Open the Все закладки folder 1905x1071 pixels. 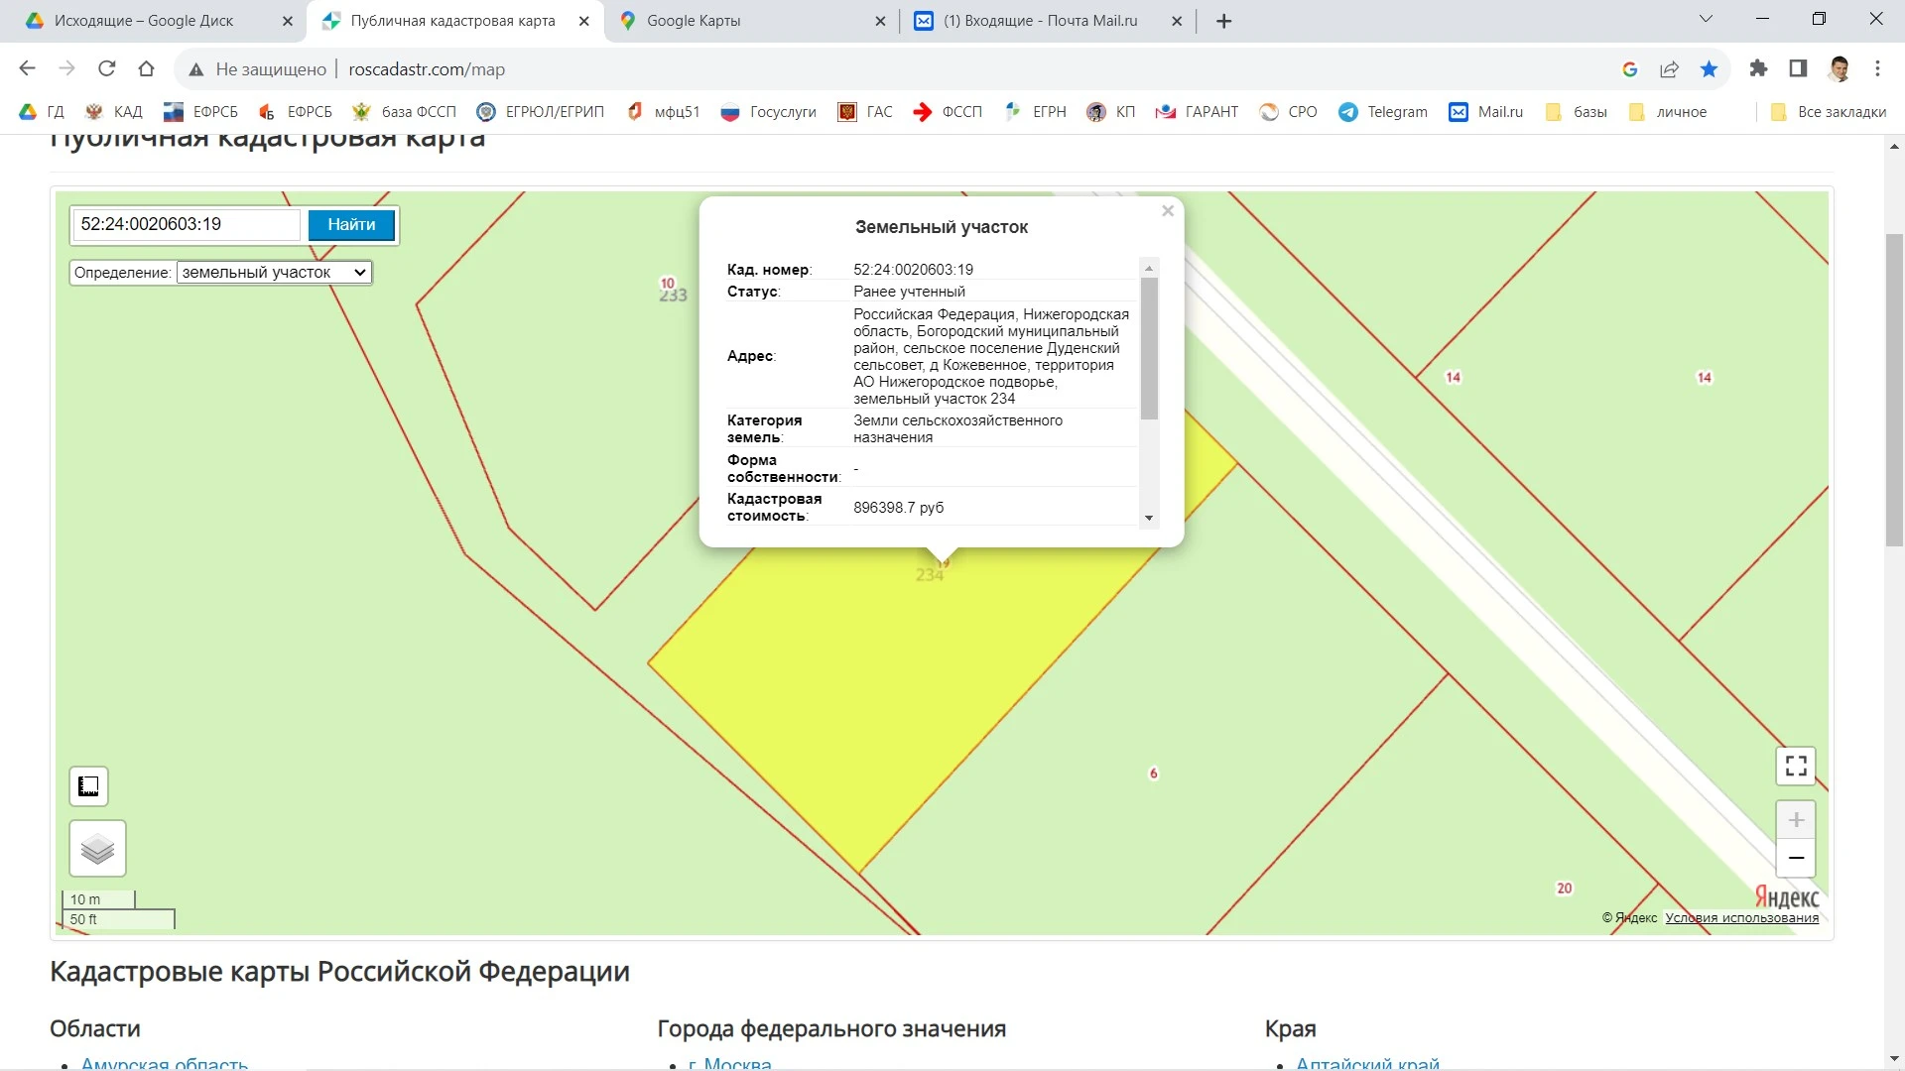pos(1829,112)
